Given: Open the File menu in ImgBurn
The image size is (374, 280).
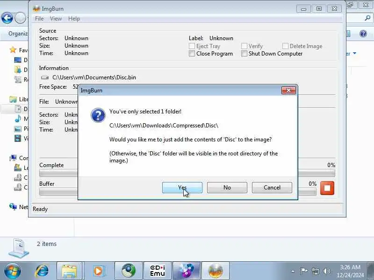Looking at the screenshot, I should point(39,19).
